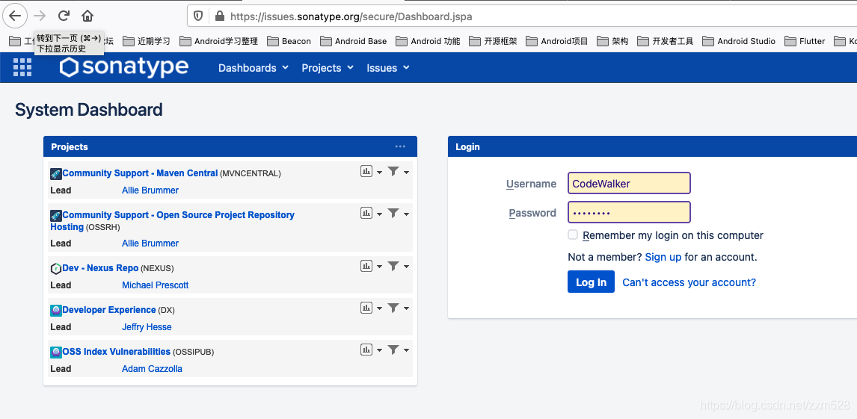The image size is (857, 419).
Task: Open Adam Cazzolla lead profile
Action: click(x=152, y=369)
